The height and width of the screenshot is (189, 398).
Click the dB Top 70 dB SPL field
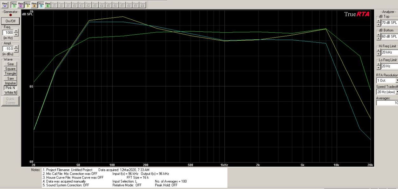tap(389, 23)
